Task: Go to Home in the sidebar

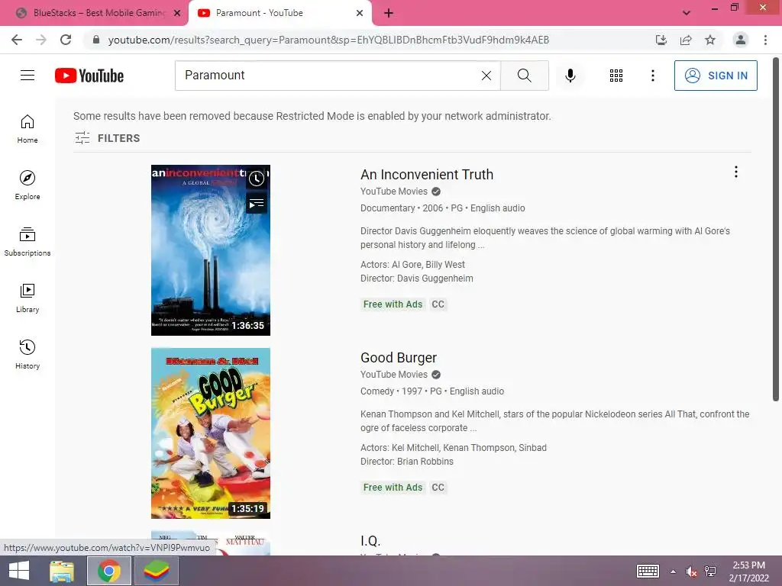Action: click(x=27, y=128)
